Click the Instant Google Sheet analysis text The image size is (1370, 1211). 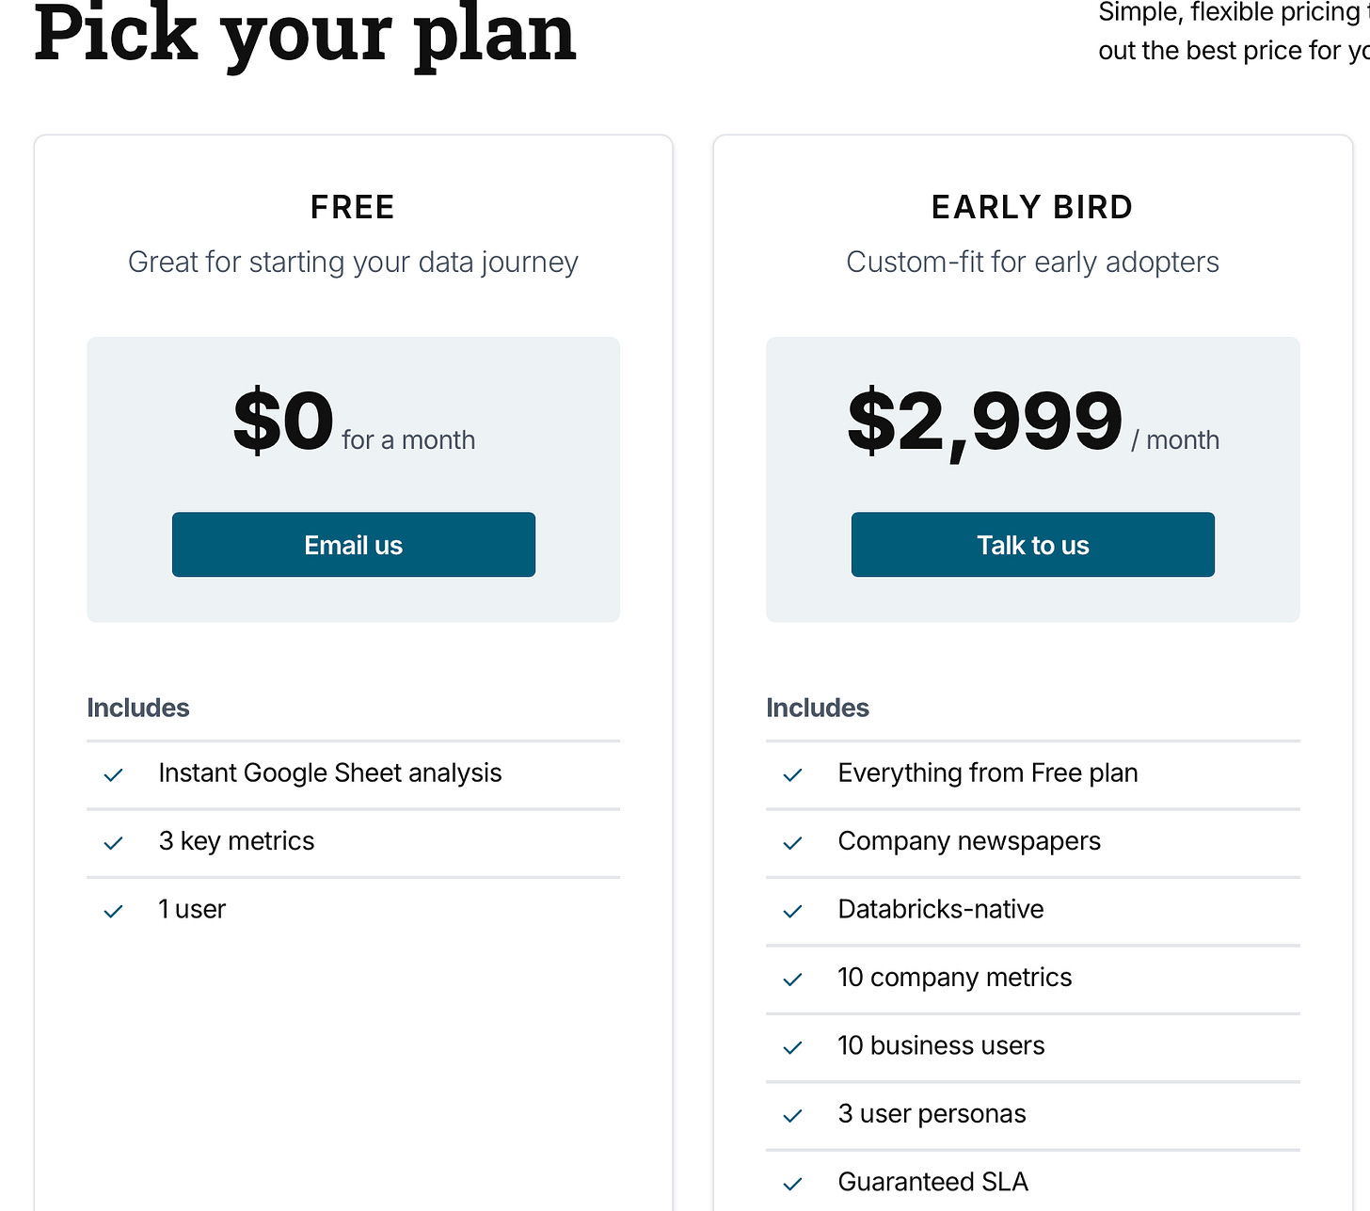coord(330,773)
